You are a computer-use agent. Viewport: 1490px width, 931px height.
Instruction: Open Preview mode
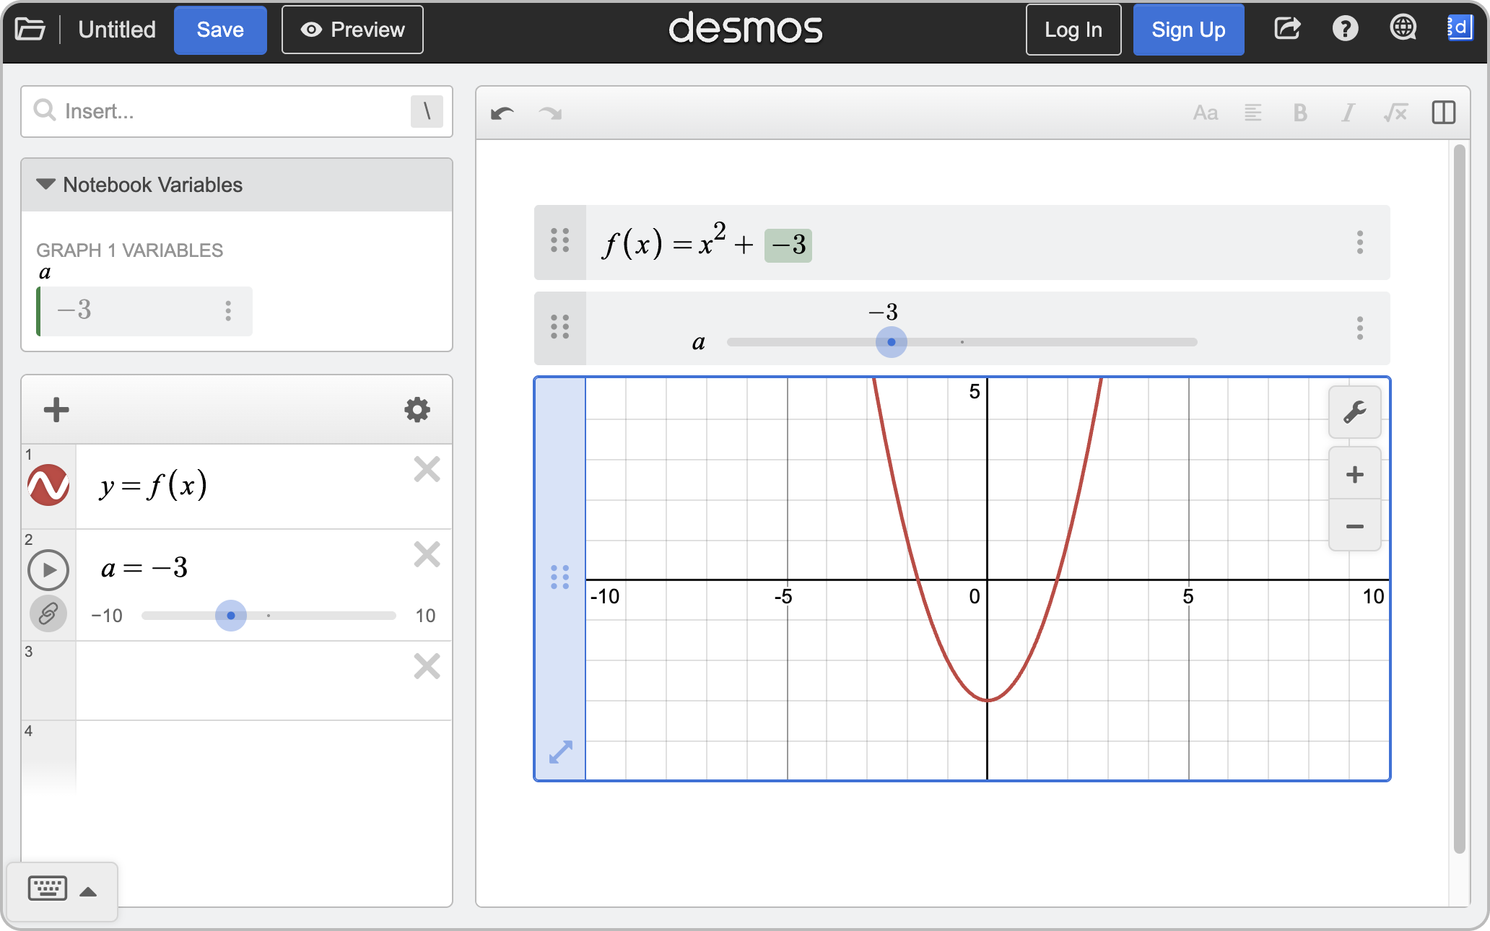[352, 30]
